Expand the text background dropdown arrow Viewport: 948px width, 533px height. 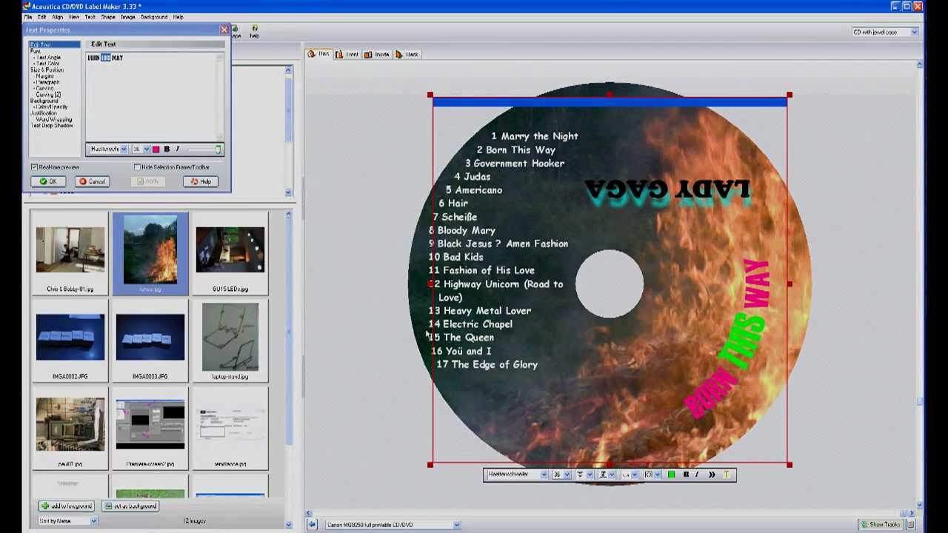coord(658,475)
